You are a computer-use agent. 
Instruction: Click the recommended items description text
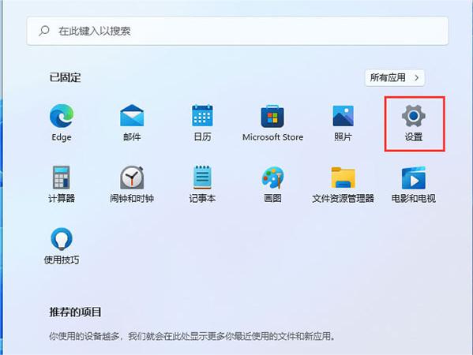(x=192, y=336)
